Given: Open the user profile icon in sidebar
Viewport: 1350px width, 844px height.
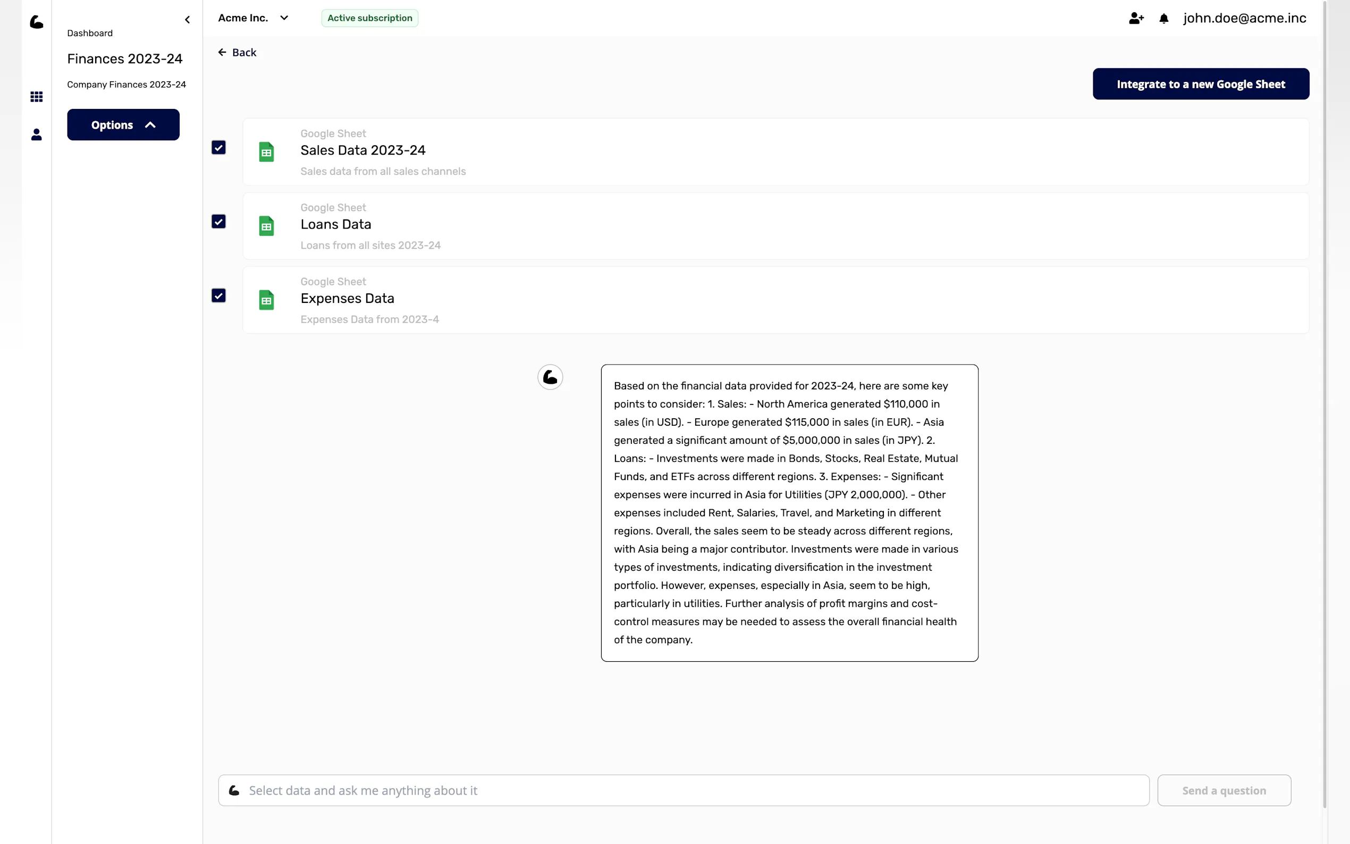Looking at the screenshot, I should 36,134.
